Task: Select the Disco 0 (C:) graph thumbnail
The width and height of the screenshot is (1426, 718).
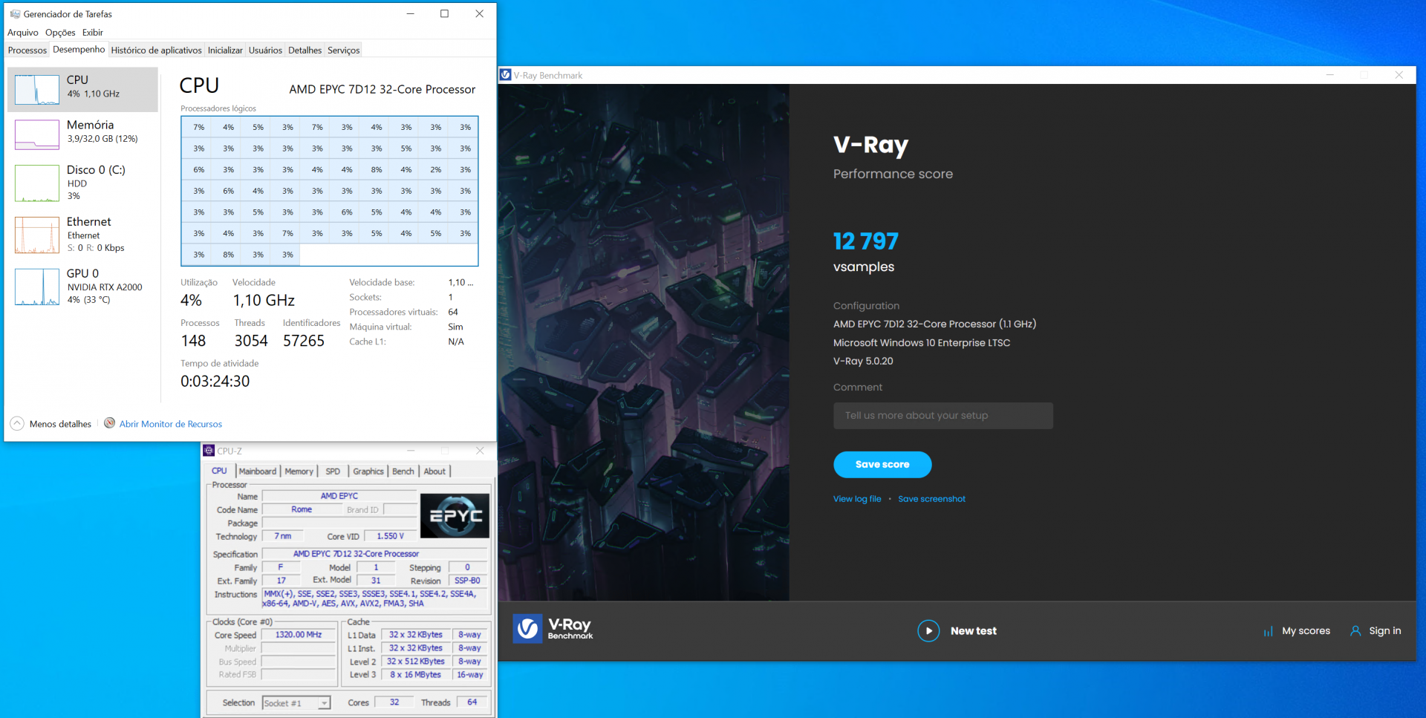Action: click(x=37, y=183)
